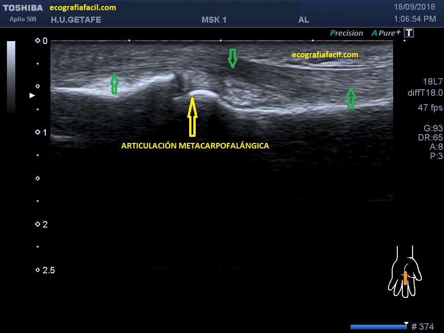Click the blue cine frame progress bar
Viewport: 444px width, 333px height.
pyautogui.click(x=378, y=327)
